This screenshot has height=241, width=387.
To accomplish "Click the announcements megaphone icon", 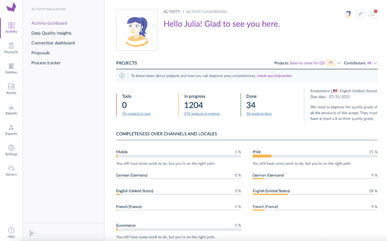I will (360, 14).
